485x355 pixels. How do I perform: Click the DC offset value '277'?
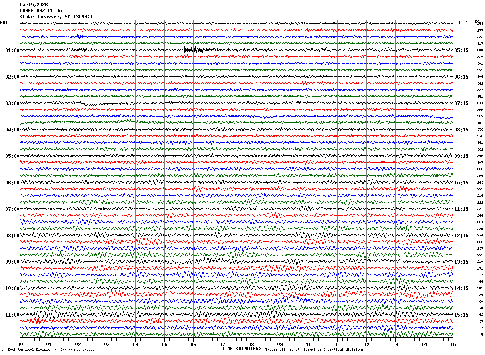(x=480, y=30)
